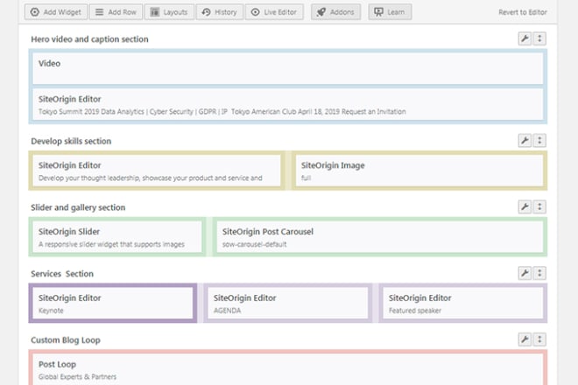Viewport: 578px width, 385px height.
Task: Click the Learn presentation icon
Action: click(378, 12)
